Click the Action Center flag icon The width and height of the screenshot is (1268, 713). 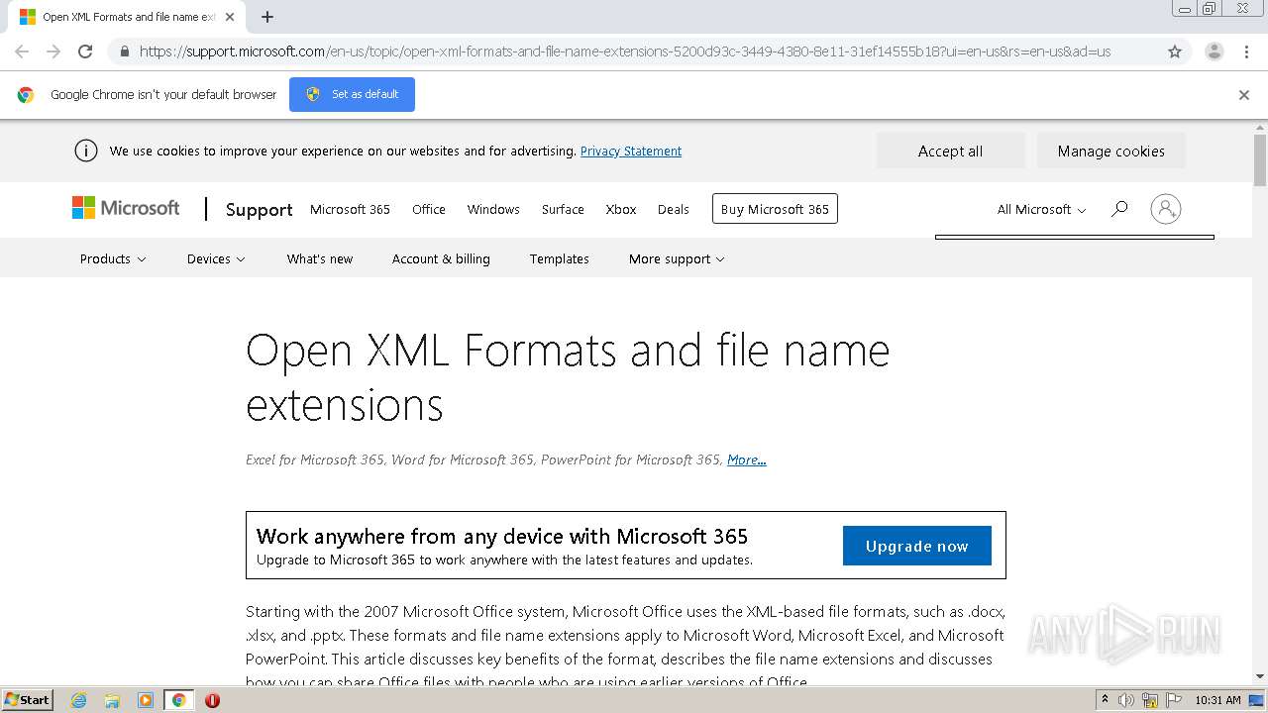click(x=1173, y=700)
